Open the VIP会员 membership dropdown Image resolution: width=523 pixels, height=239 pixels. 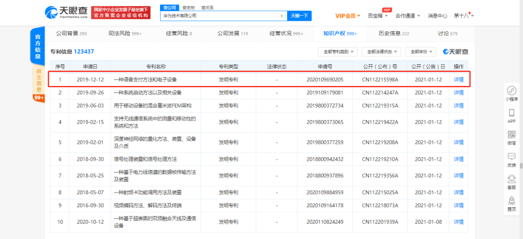[348, 16]
